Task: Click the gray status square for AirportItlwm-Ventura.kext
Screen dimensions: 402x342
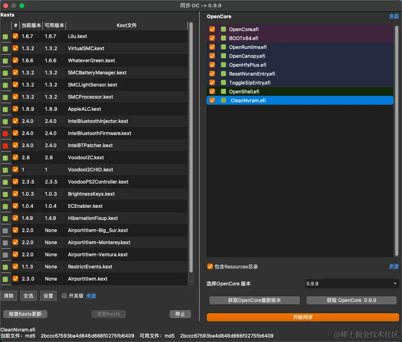Action: tap(5, 255)
